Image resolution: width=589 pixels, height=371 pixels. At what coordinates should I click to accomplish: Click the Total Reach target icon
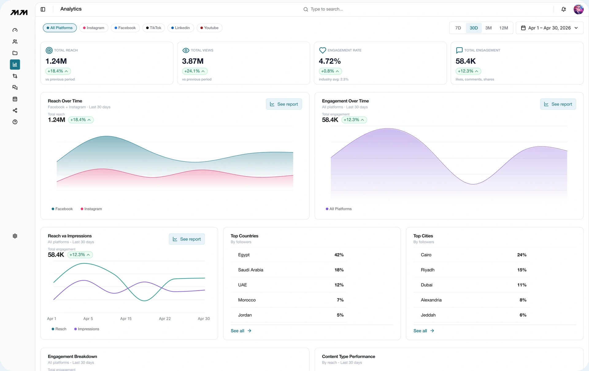[x=49, y=50]
